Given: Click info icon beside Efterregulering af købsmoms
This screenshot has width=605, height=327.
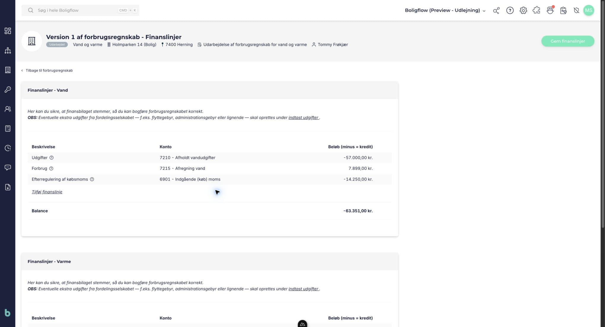Looking at the screenshot, I should tap(92, 179).
